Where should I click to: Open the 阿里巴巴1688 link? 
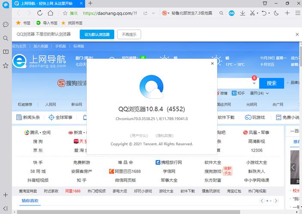pos(125,171)
